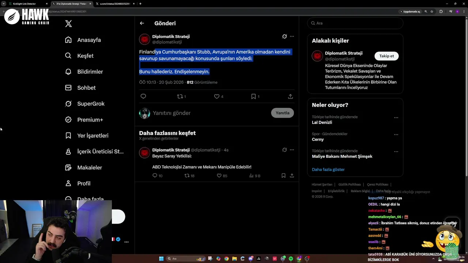This screenshot has height=263, width=468.
Task: Open the Reklam bilgisi footer link
Action: click(x=360, y=191)
